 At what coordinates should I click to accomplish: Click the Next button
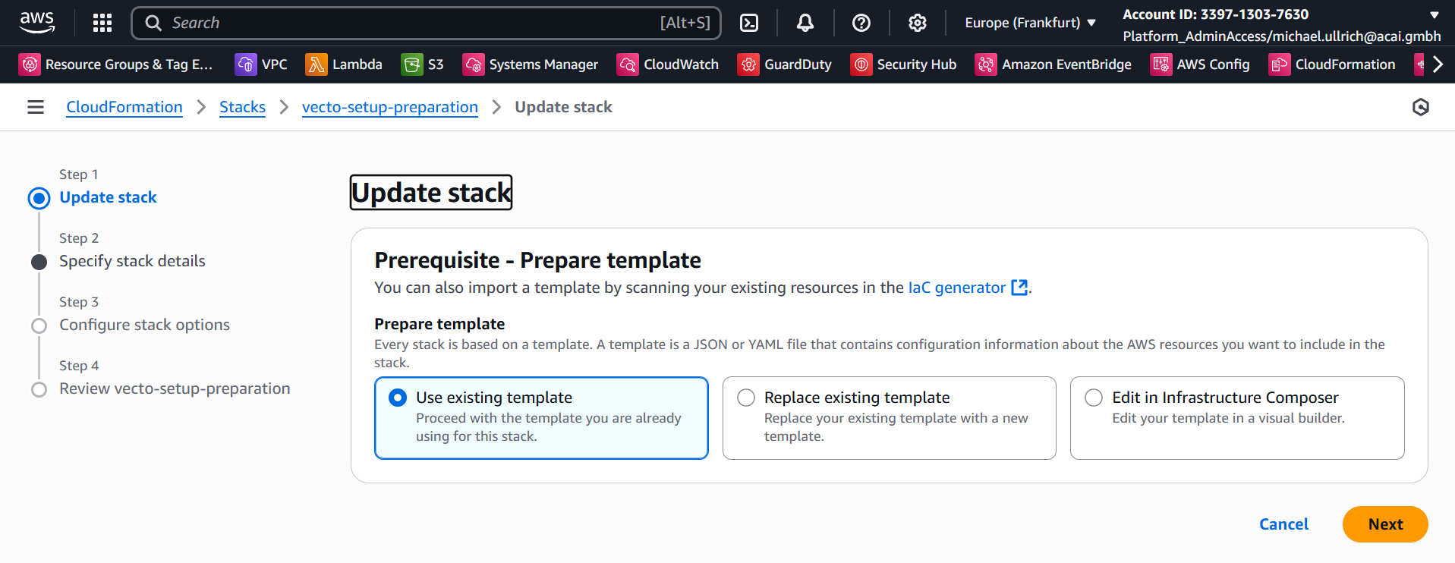pos(1385,524)
